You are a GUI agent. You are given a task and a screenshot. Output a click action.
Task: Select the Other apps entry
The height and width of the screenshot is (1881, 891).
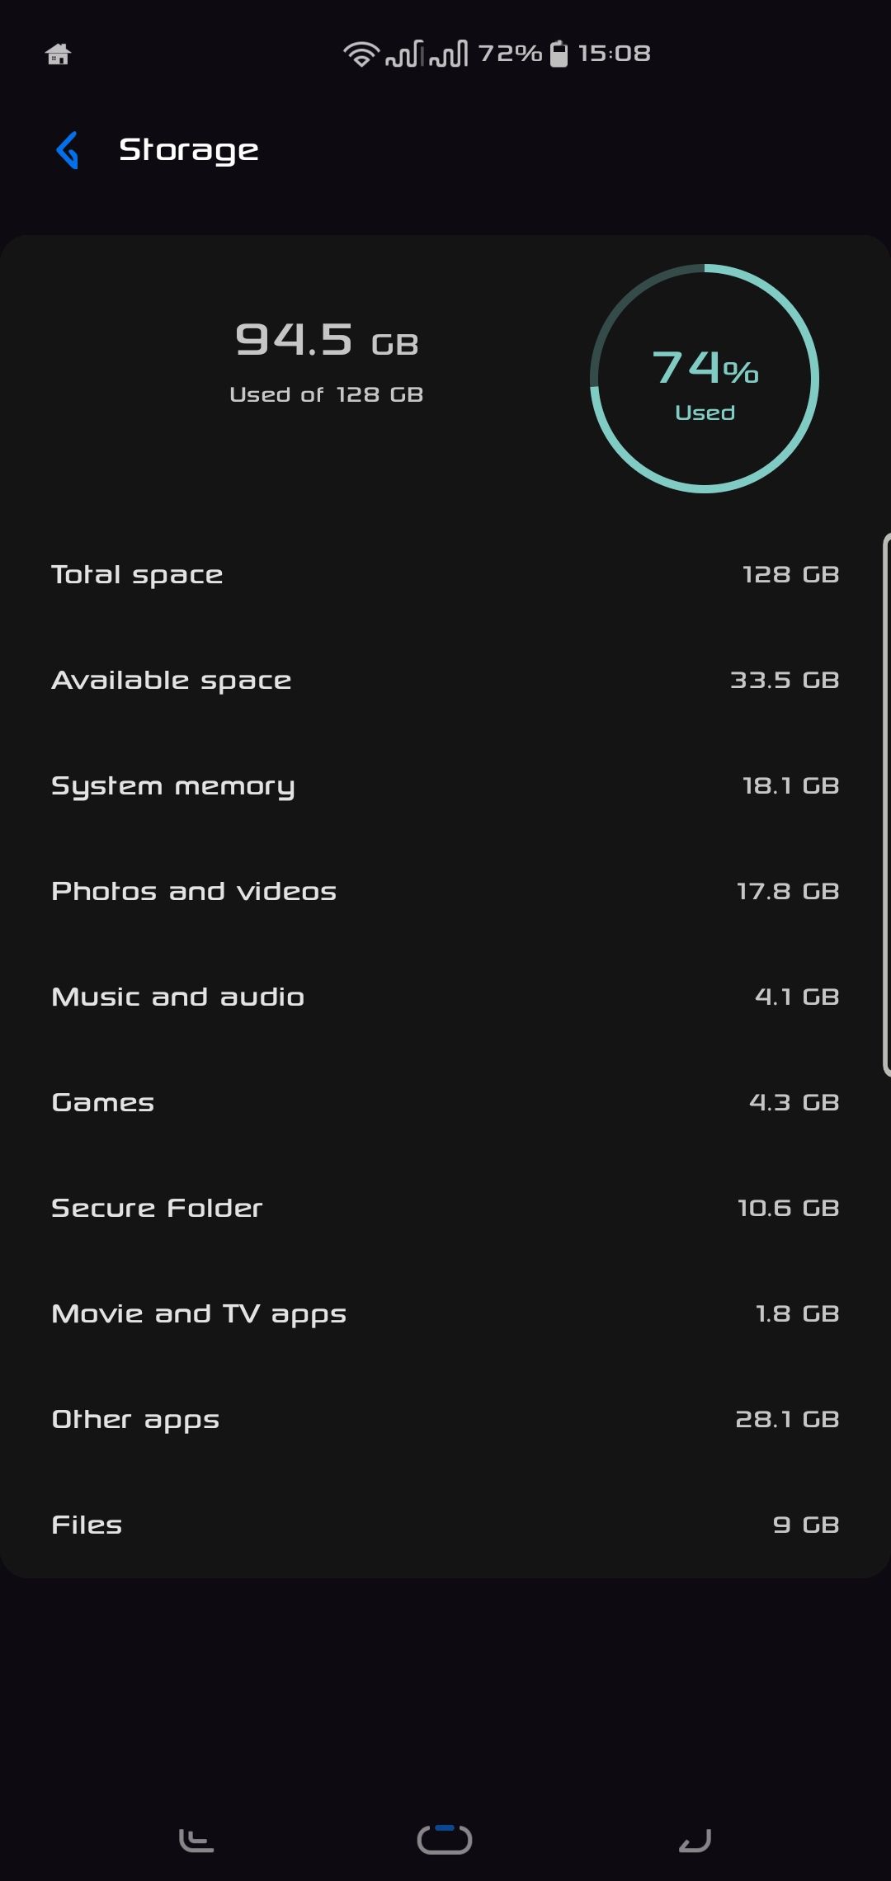tap(445, 1419)
